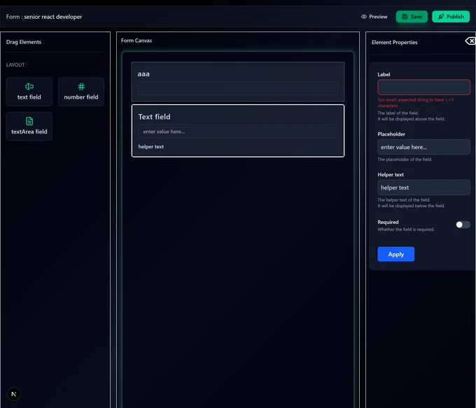Click the textArea field document icon
476x408 pixels.
(29, 121)
